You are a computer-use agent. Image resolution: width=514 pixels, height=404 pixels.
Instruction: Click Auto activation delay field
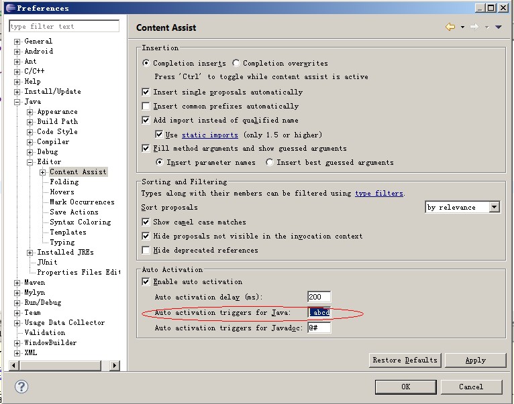(x=319, y=297)
